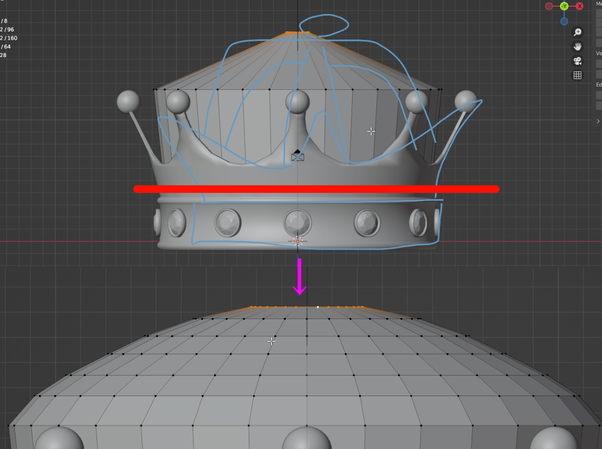Click the unlabeled dark red gizmo circle
The width and height of the screenshot is (602, 449).
click(x=549, y=6)
